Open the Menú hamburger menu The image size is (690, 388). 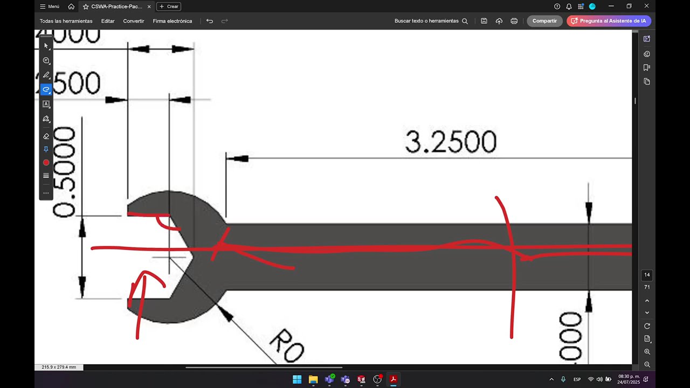[50, 6]
